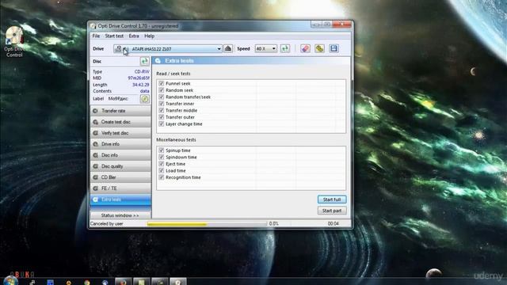The width and height of the screenshot is (507, 285).
Task: Click the Start full button
Action: tap(332, 199)
